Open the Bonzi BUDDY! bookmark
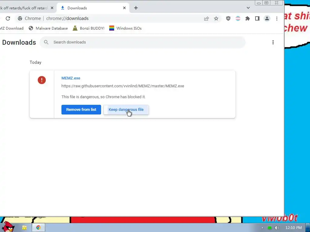The width and height of the screenshot is (310, 232). point(88,28)
